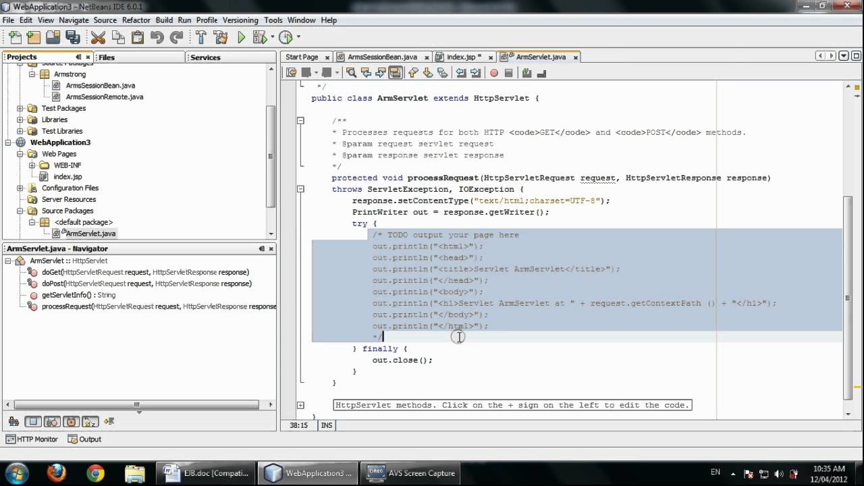The height and width of the screenshot is (486, 864).
Task: Toggle Show Fields filter in Navigator
Action: [33, 421]
